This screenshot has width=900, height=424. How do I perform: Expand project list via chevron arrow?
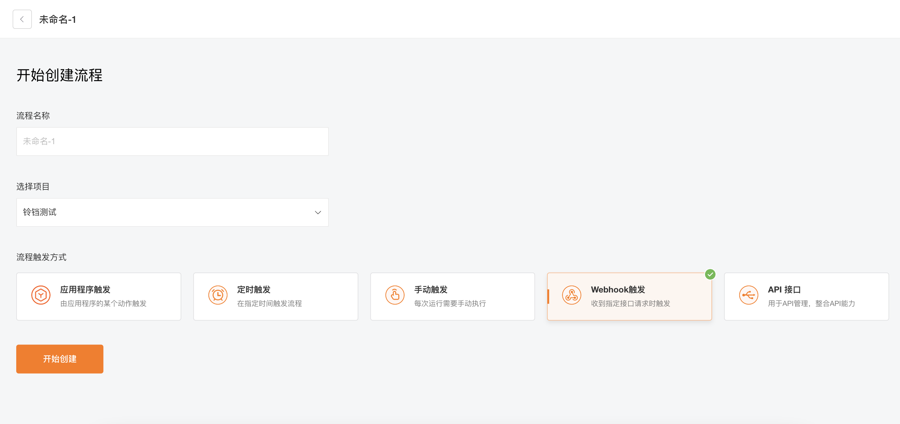[318, 212]
